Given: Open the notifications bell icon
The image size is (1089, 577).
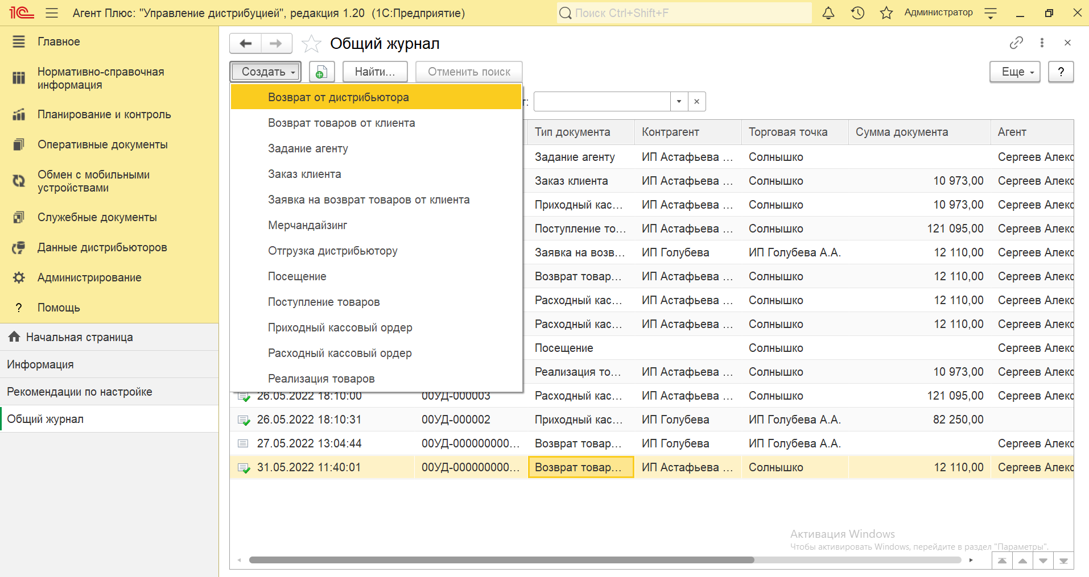Looking at the screenshot, I should pos(828,13).
